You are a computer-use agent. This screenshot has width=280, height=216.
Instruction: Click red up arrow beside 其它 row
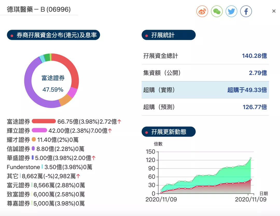coord(78,176)
